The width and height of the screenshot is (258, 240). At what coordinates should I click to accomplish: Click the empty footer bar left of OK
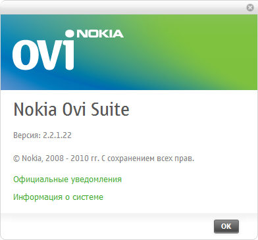coord(105,226)
